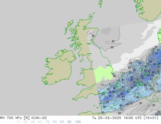
Task: Select legend value 45
Action: coord(33,122)
